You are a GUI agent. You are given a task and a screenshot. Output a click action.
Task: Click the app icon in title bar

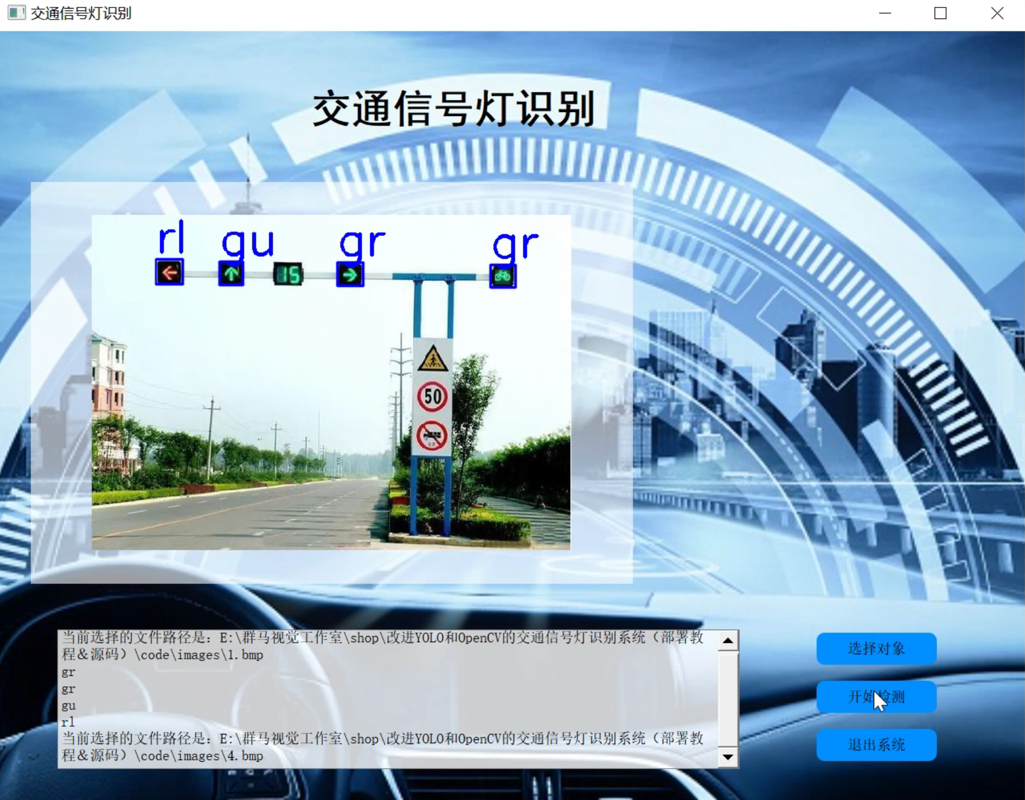tap(16, 13)
